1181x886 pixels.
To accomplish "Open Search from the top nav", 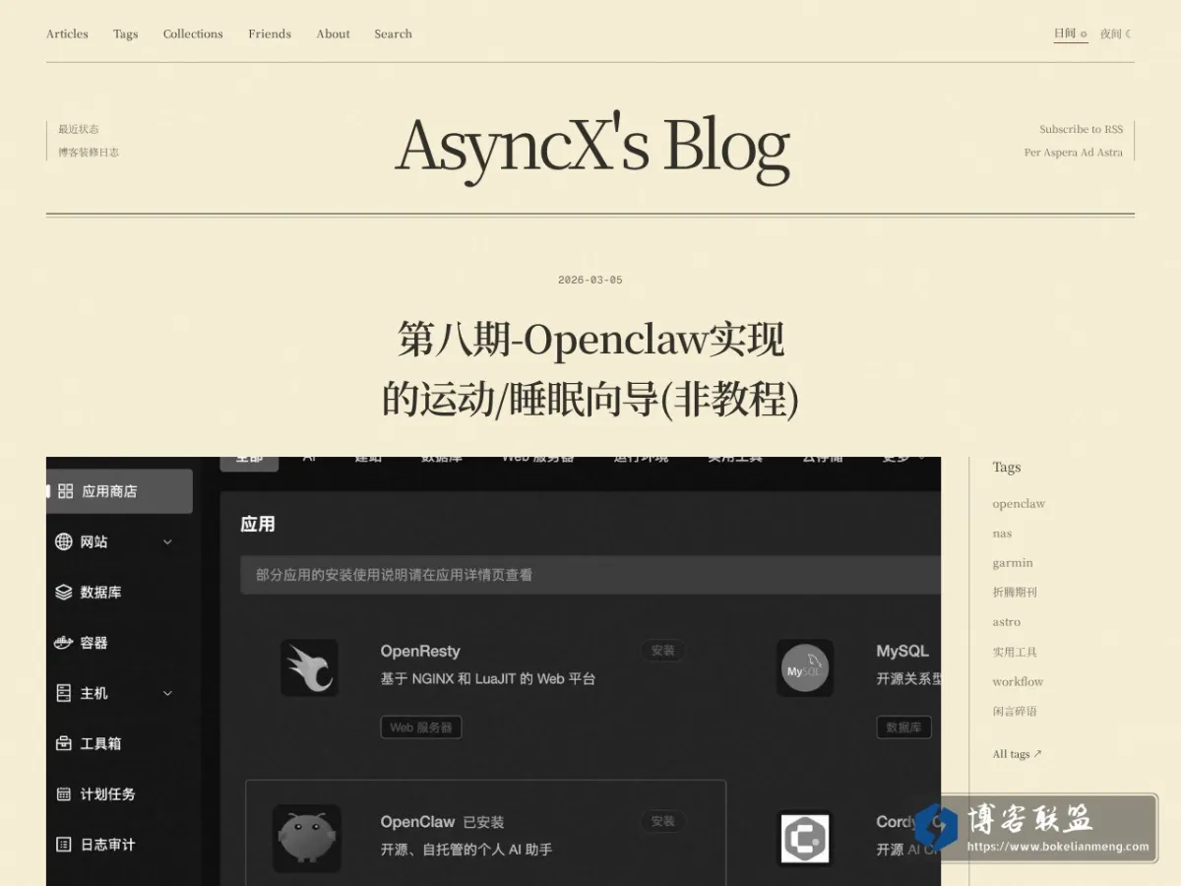I will (393, 33).
